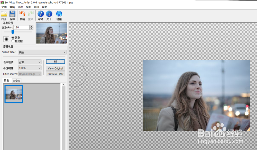Open the Select filter dropdown showing 原始
The height and width of the screenshot is (150, 257).
tap(42, 52)
